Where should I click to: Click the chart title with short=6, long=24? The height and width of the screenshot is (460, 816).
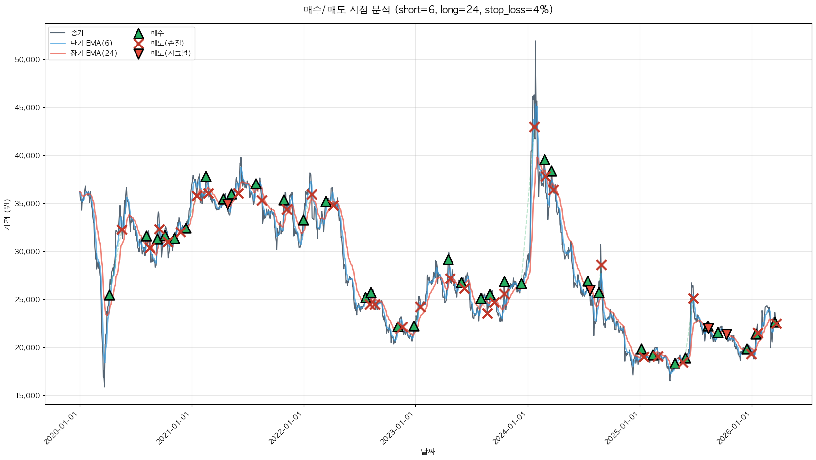(x=428, y=10)
